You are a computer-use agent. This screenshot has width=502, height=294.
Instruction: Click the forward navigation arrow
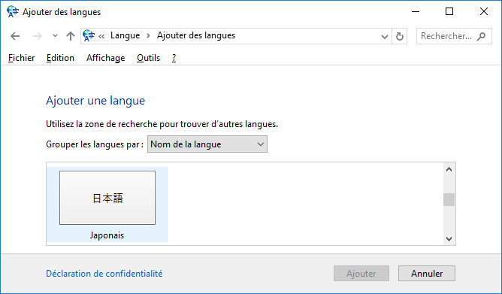click(37, 36)
